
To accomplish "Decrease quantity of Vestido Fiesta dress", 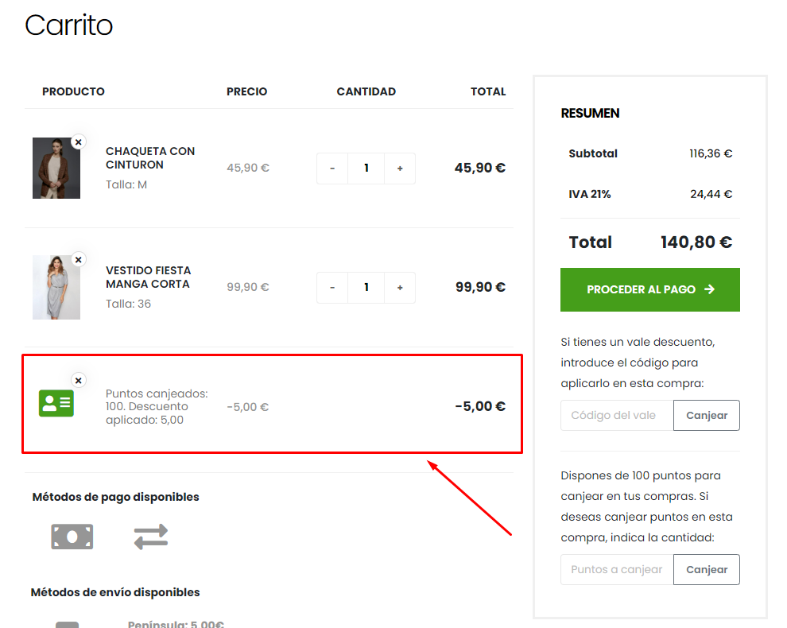I will (332, 288).
